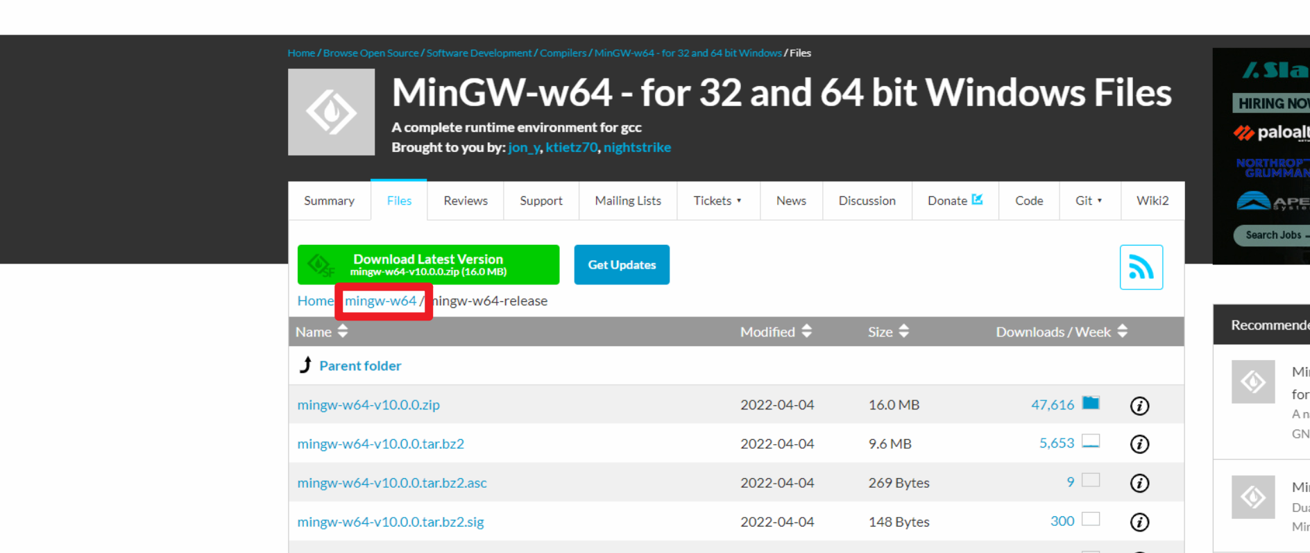Open MinGW-w64 for 32 and 64 bit Windows breadcrumb
Screen dimensions: 1310x553
[688, 53]
